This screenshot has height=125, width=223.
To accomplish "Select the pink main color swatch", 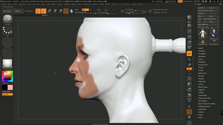I will (x=10, y=87).
